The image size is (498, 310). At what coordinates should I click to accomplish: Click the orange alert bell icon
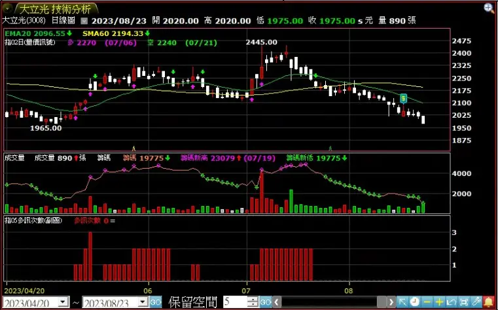[489, 301]
